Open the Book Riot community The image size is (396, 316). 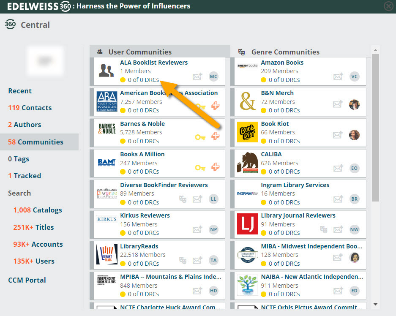[275, 124]
